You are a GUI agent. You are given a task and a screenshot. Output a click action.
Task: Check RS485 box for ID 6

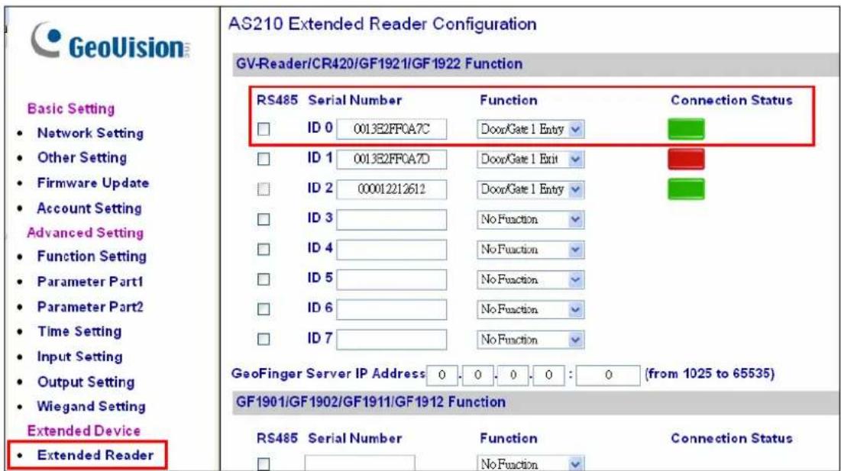(264, 309)
